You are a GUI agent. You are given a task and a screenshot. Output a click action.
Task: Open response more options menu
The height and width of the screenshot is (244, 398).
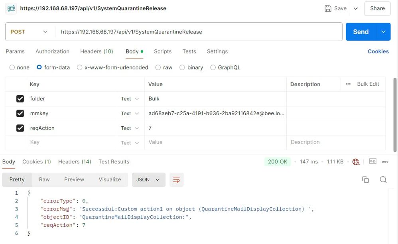point(385,162)
